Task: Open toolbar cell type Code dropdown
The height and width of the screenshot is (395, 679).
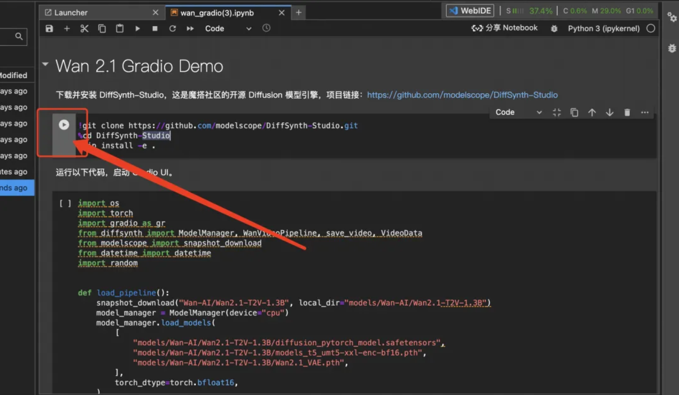Action: click(x=228, y=29)
